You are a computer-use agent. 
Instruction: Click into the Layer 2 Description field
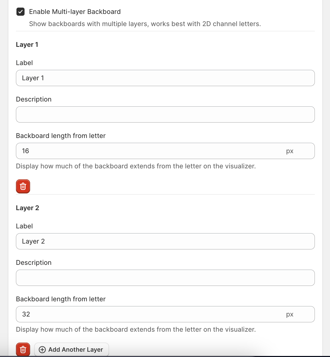165,278
